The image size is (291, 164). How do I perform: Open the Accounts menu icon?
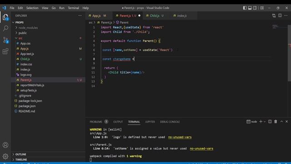tap(5, 145)
